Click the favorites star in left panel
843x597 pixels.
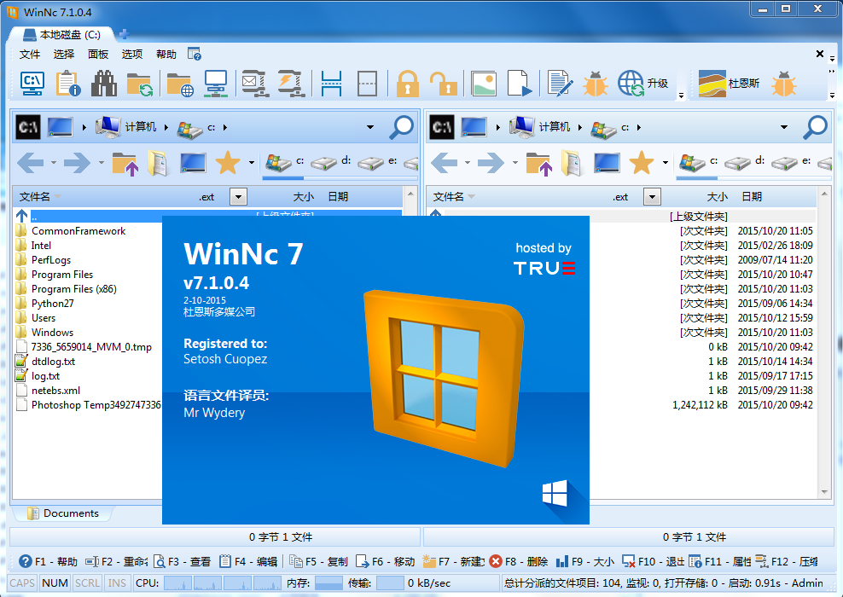[228, 162]
